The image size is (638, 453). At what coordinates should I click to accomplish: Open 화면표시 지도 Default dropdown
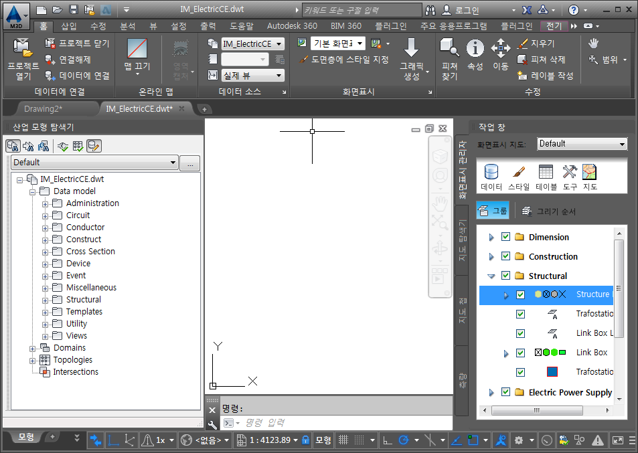pos(582,144)
